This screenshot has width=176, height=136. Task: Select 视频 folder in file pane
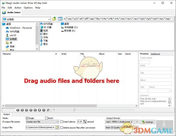click(44, 31)
